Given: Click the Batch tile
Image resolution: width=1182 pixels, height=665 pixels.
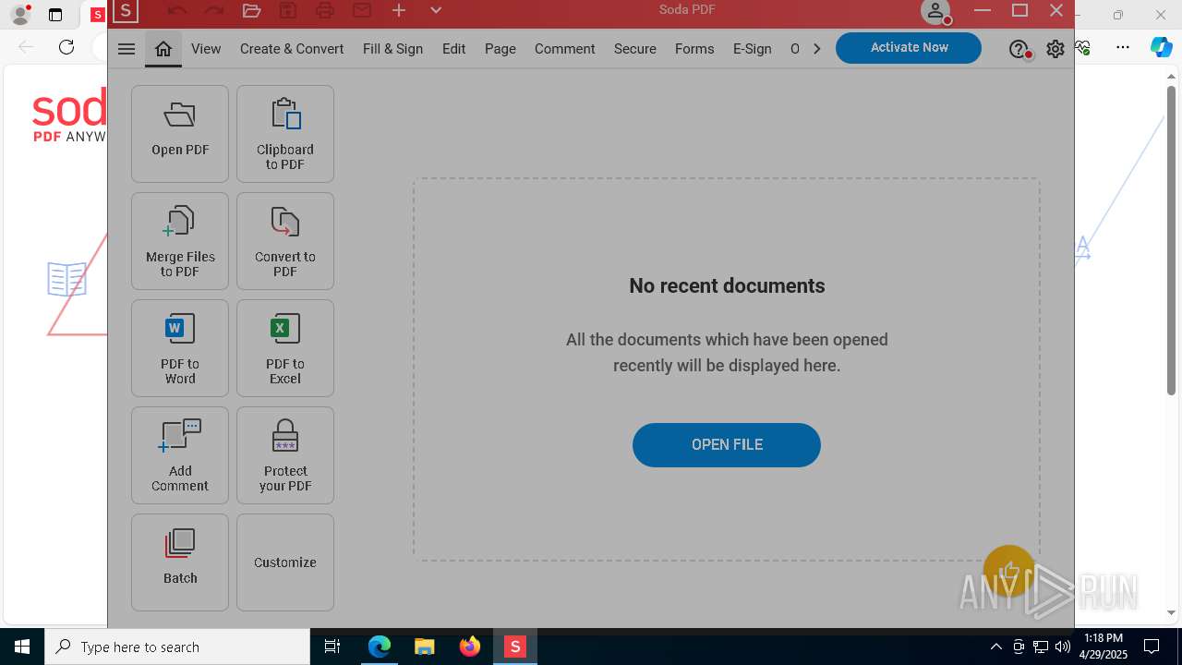Looking at the screenshot, I should pos(180,562).
